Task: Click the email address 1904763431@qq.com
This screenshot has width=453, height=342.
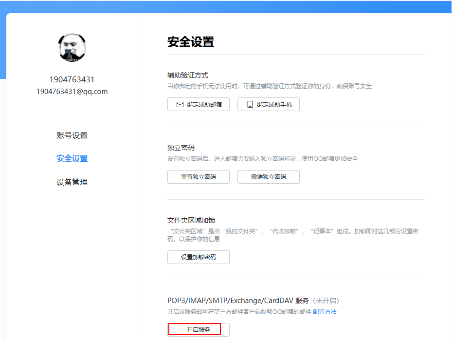Action: click(72, 92)
